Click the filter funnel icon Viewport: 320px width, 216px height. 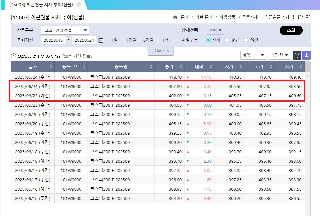(x=297, y=55)
